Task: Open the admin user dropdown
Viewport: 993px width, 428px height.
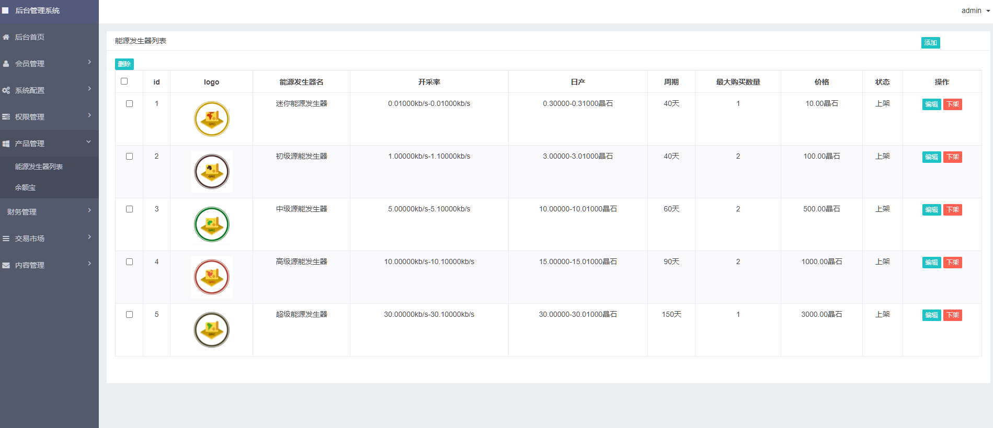Action: click(975, 10)
